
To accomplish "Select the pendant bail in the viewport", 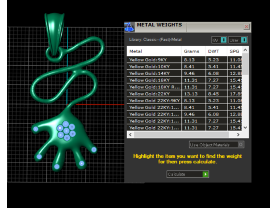I will pos(54,34).
